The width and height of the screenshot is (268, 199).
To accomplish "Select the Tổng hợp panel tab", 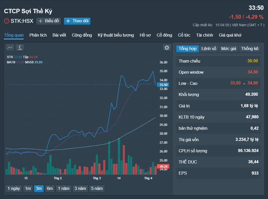I will 187,49.
